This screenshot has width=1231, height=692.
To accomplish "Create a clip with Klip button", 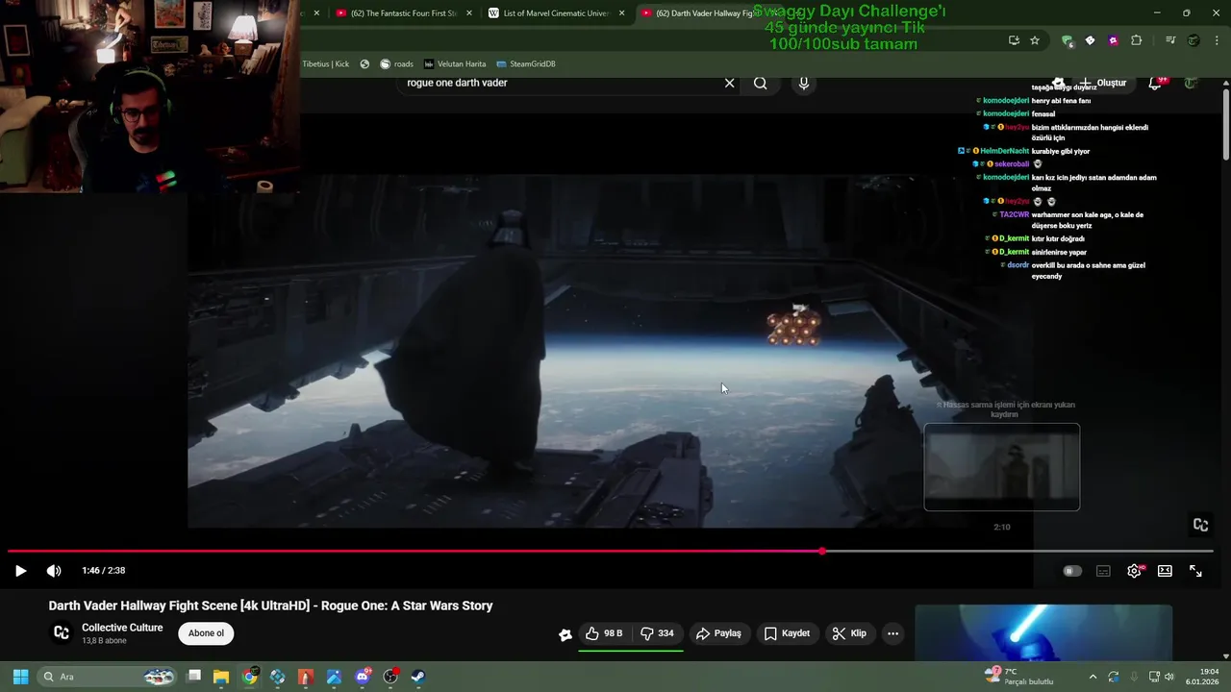I will tap(849, 633).
